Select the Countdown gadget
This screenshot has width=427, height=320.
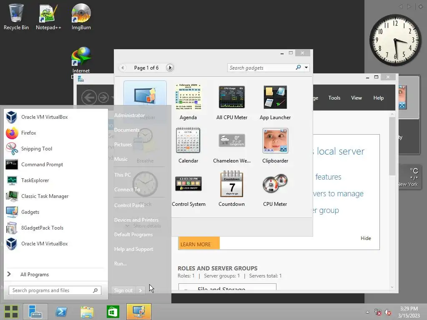[232, 189]
